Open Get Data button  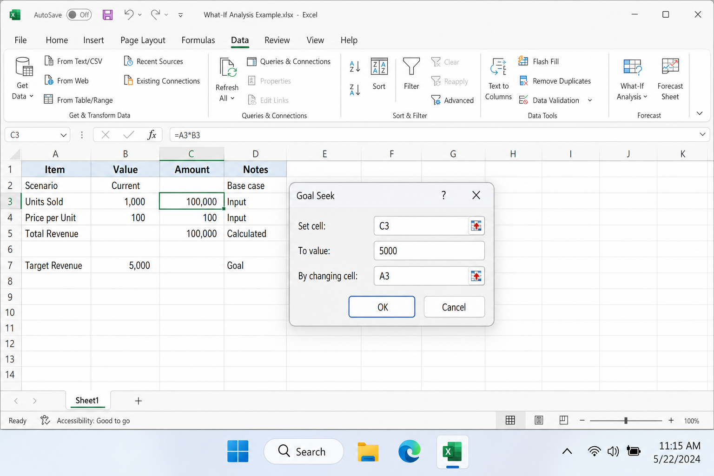click(x=23, y=78)
